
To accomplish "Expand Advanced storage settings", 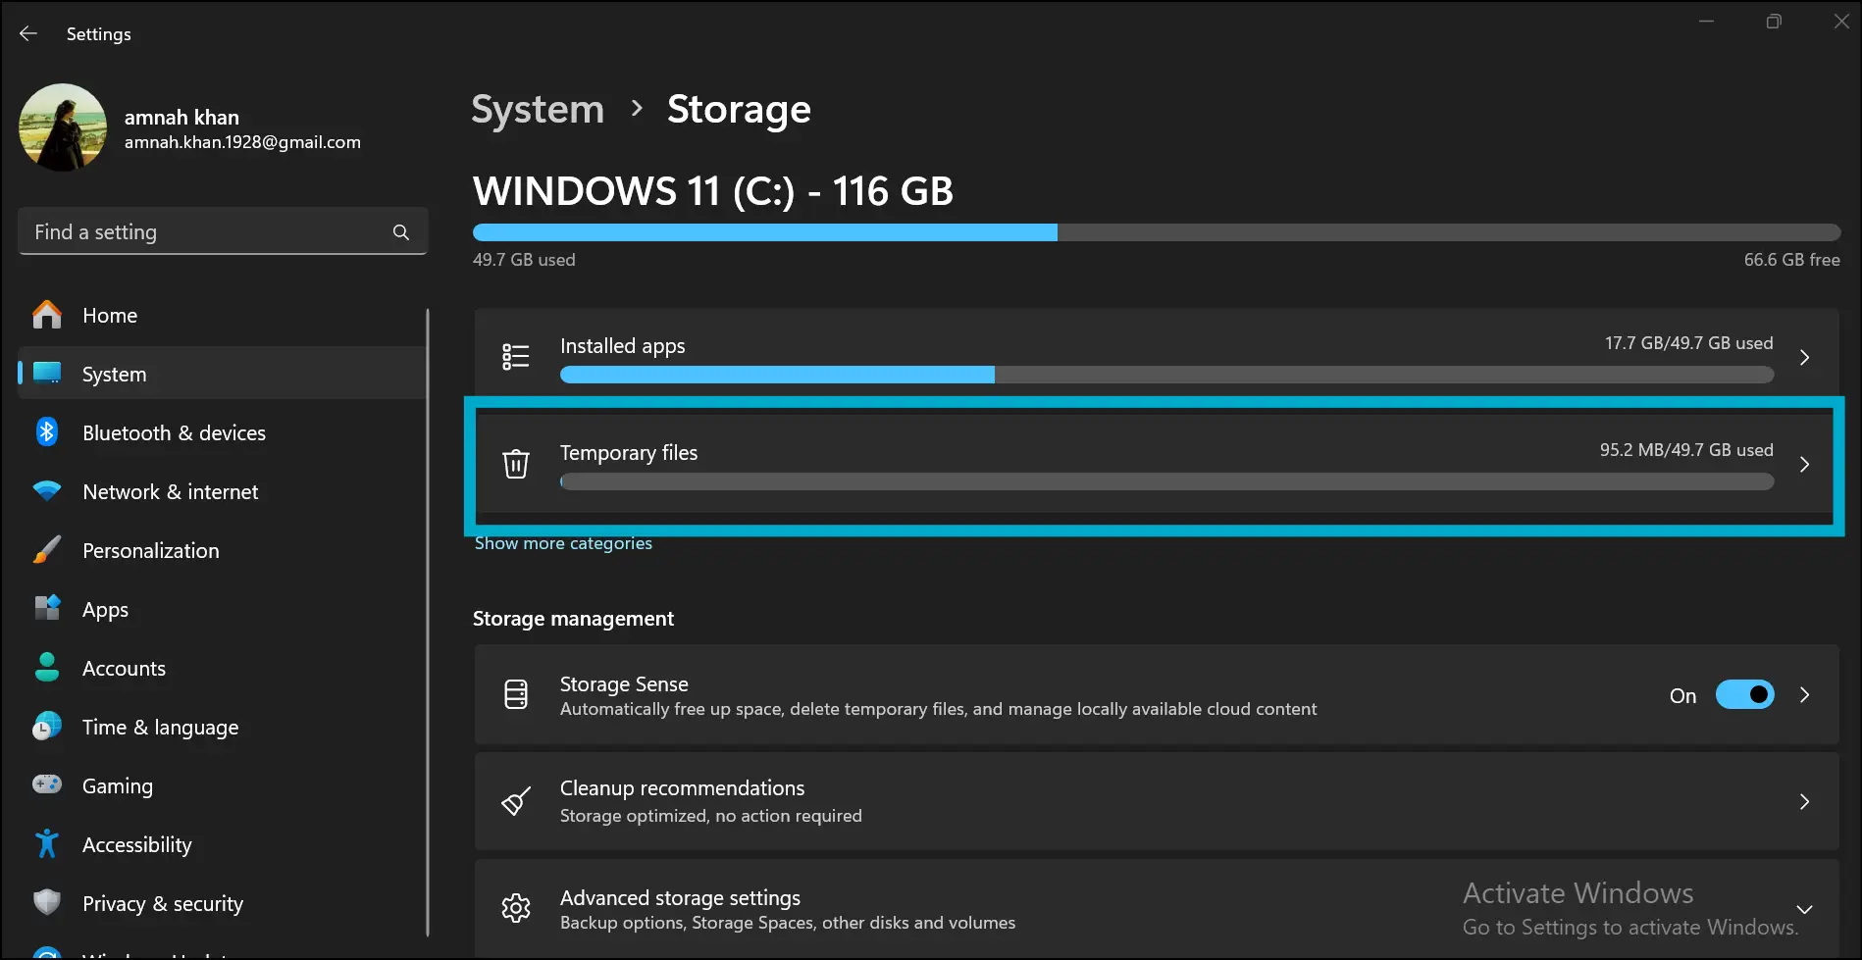I will [1805, 908].
